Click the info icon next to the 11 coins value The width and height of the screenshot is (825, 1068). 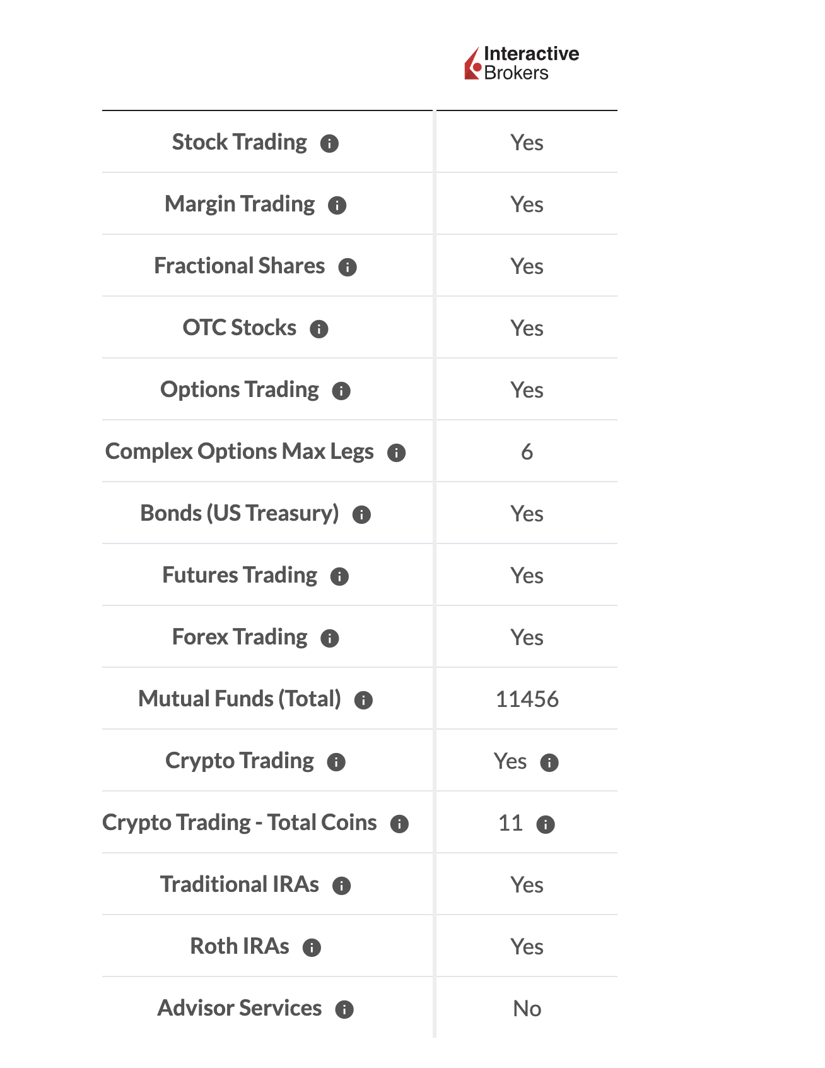546,825
